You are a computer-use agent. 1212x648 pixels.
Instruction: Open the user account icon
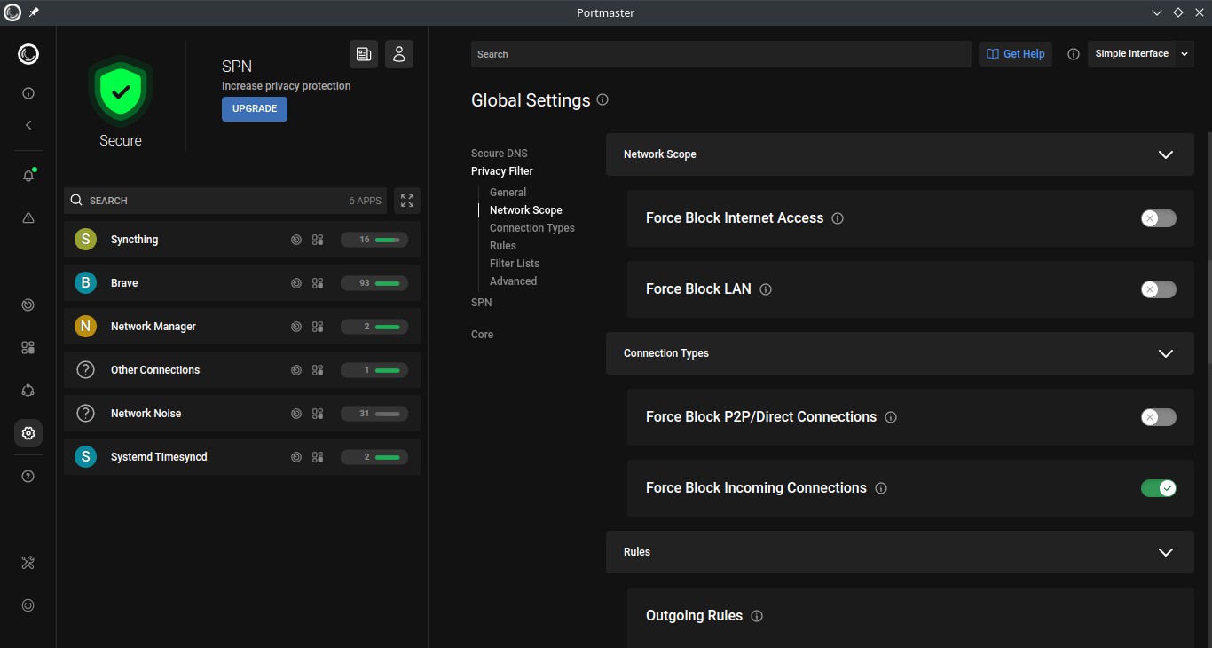[399, 54]
